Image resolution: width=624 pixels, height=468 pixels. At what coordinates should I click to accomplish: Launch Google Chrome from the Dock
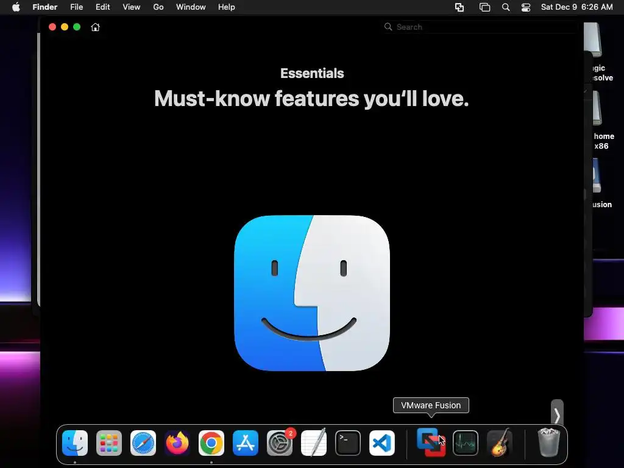(211, 443)
